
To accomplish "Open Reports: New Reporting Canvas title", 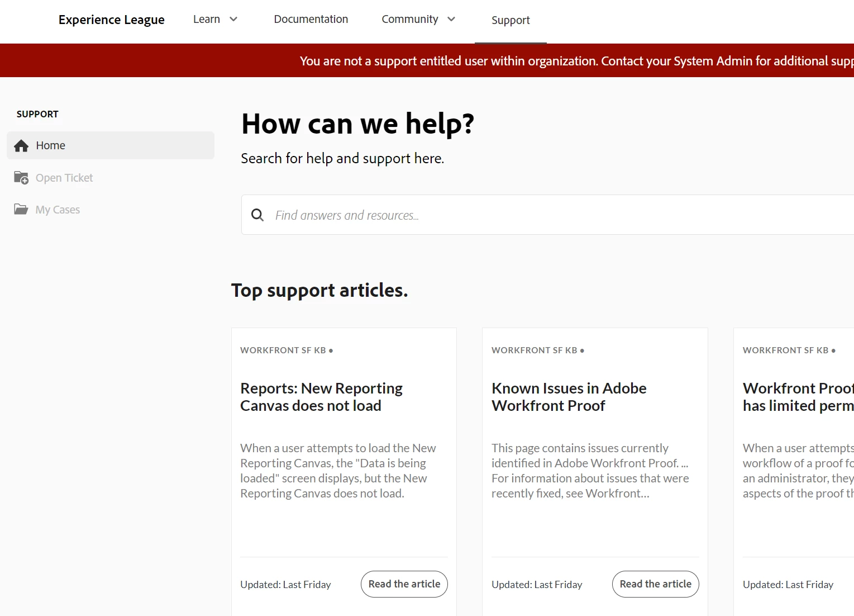I will [x=322, y=397].
